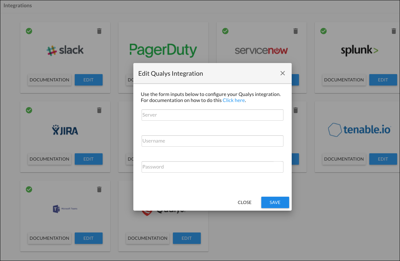Screen dimensions: 400x261
Task: Edit the tenable.io integration
Action: click(383, 159)
